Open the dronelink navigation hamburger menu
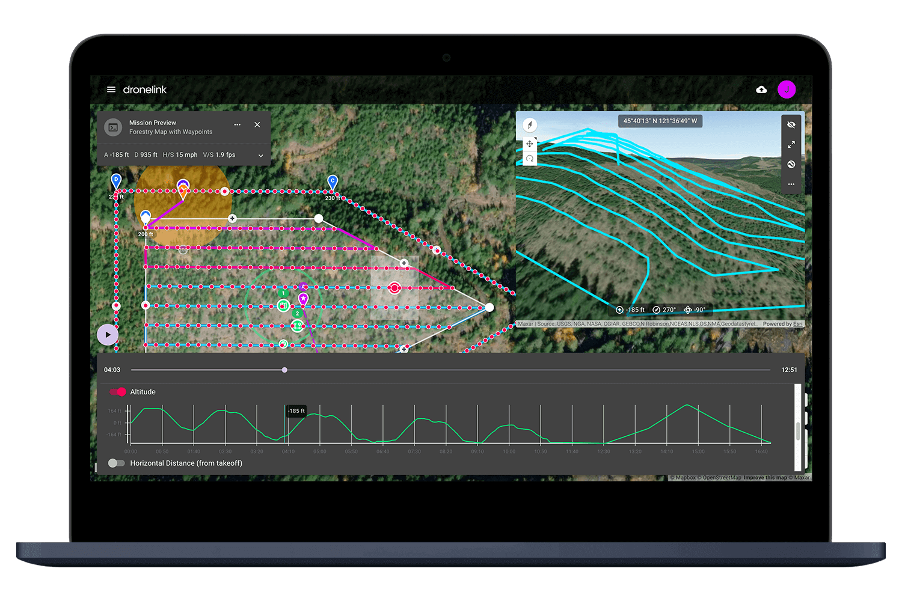Viewport: 902px width, 601px height. click(x=111, y=89)
